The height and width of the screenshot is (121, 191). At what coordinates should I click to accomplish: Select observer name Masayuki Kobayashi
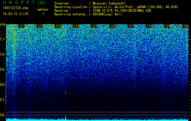pos(109,4)
